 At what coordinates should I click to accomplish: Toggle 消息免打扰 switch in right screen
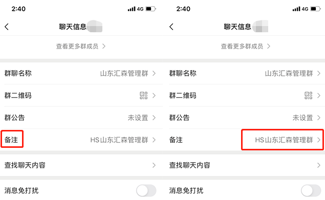[x=311, y=190]
